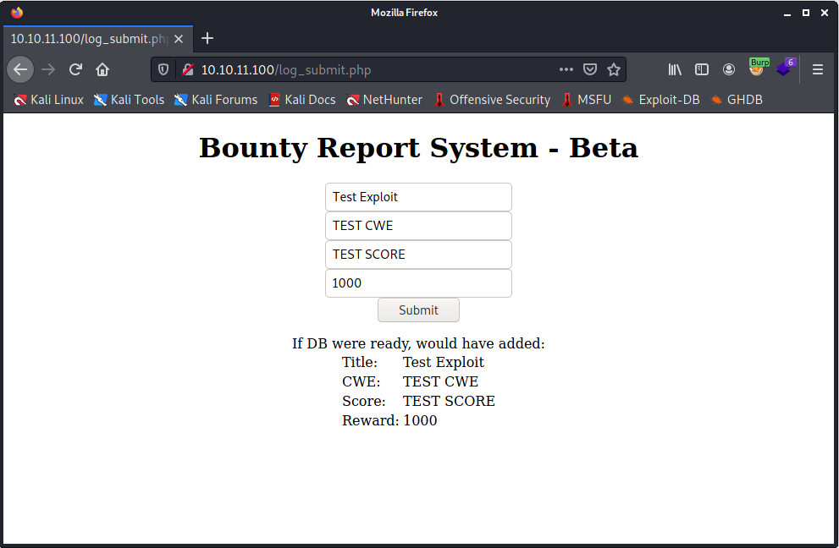Bookmark this page with the star

click(614, 69)
